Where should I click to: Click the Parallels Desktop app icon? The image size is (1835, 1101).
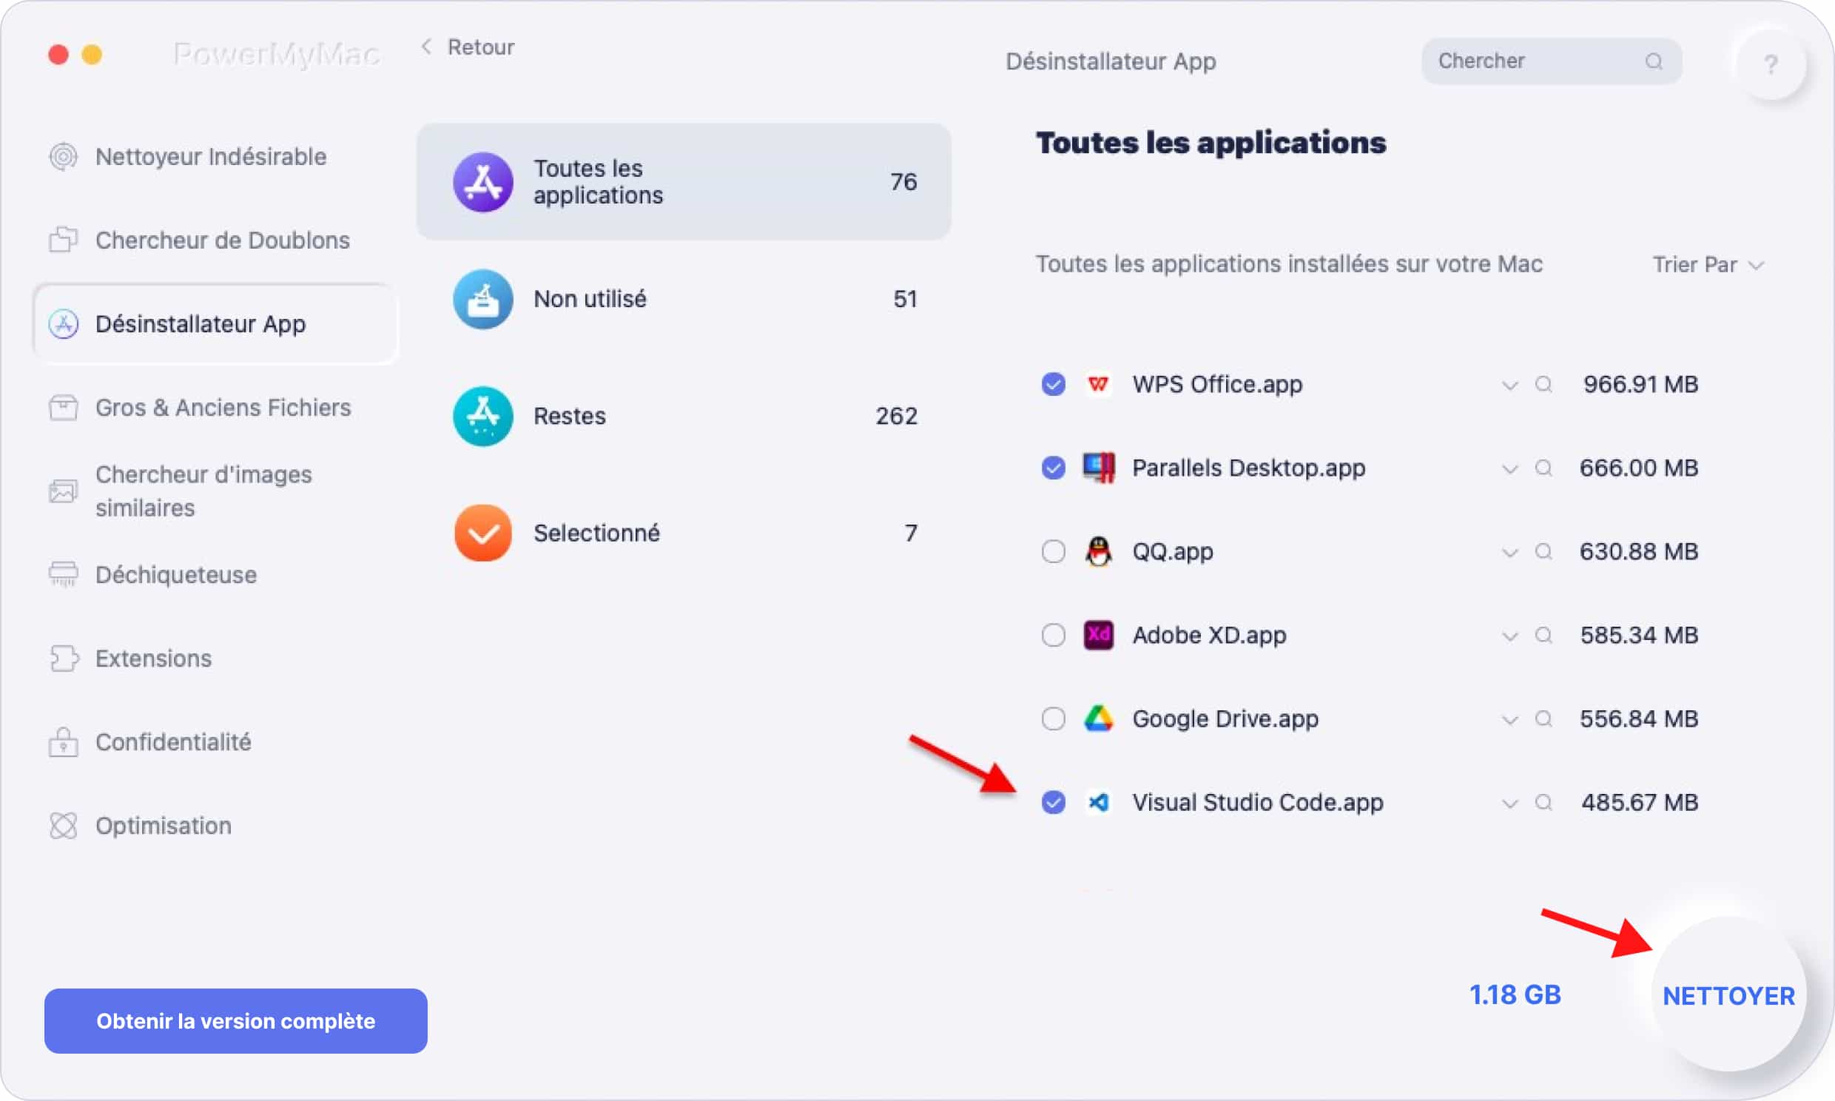click(1099, 468)
